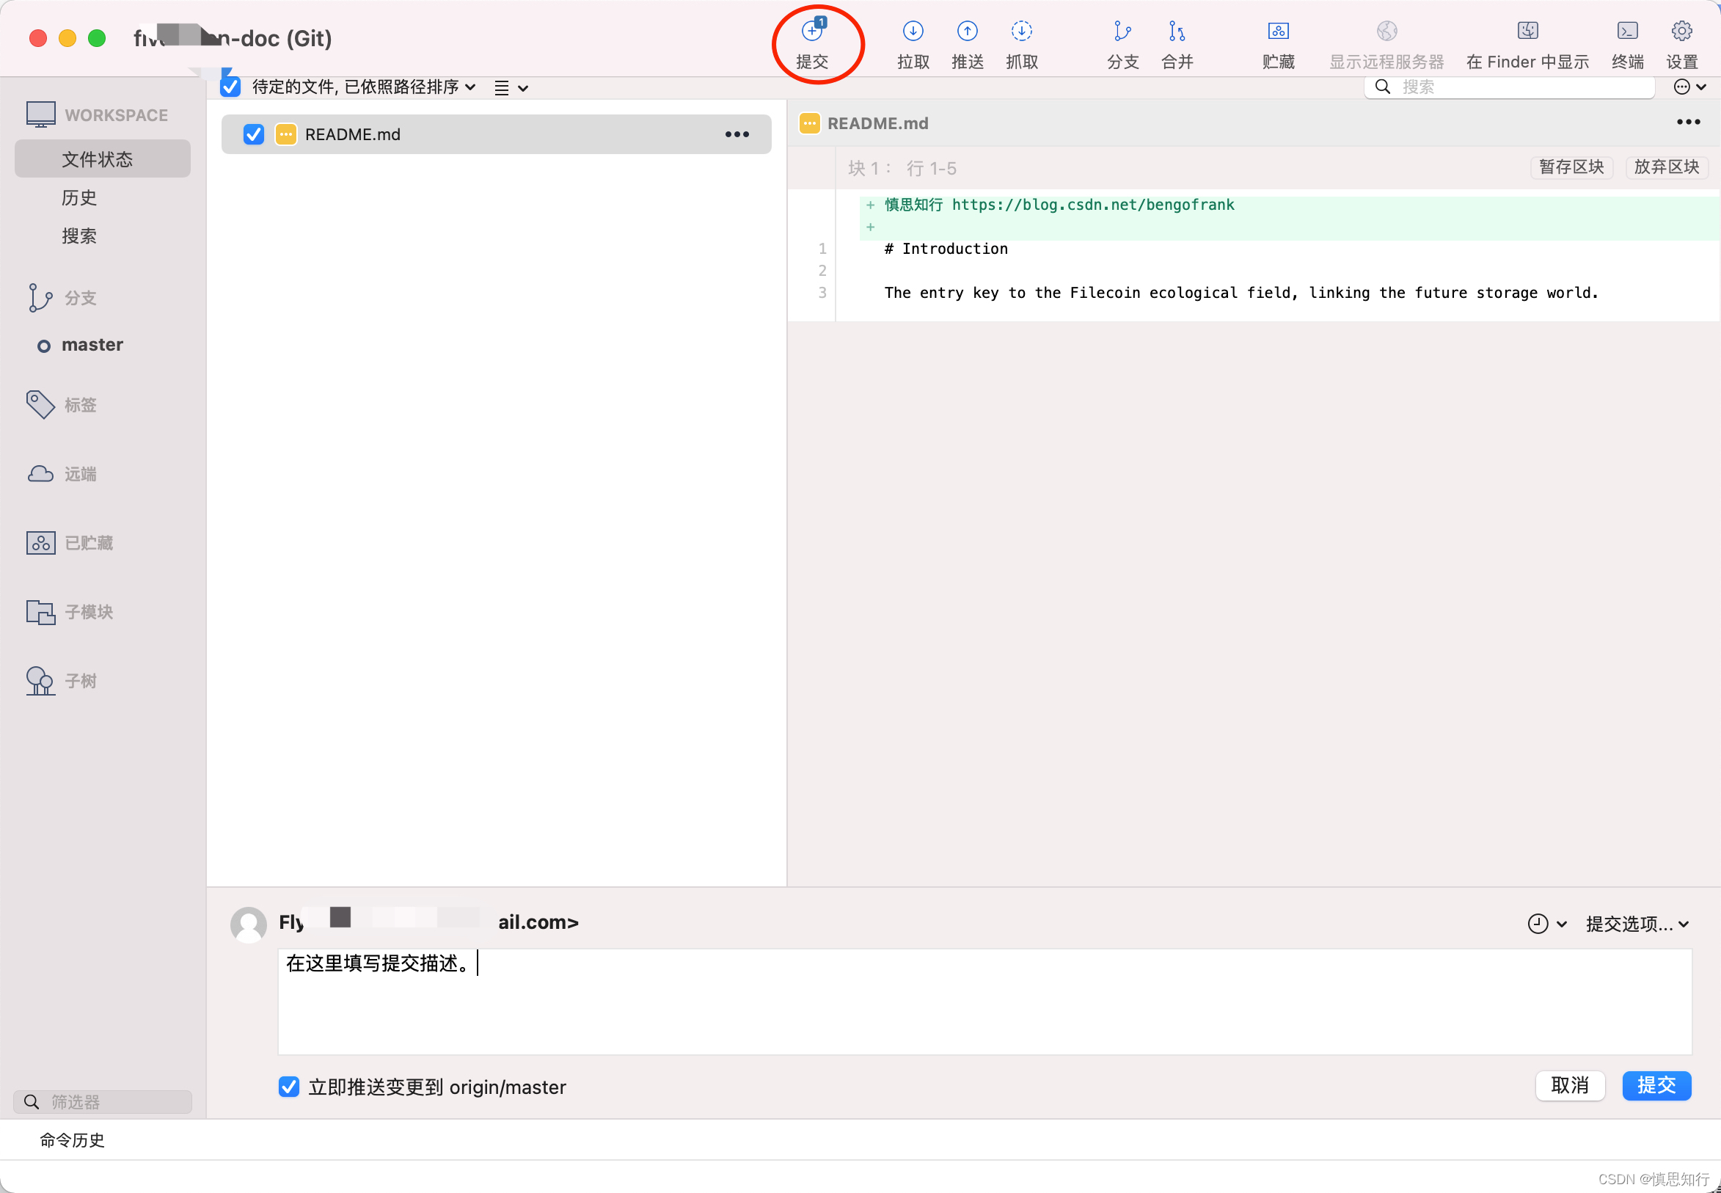Click the 提交 (Commit) toolbar icon
1721x1193 pixels.
811,32
